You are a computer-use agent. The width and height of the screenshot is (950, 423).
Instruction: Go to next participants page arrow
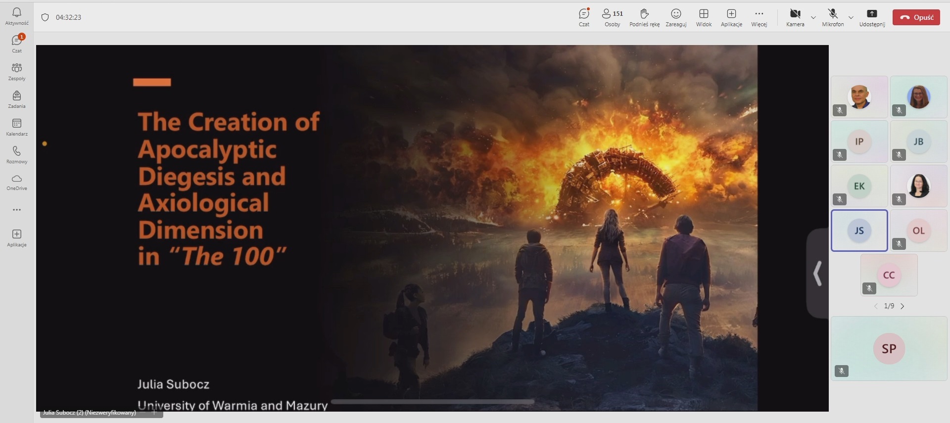tap(902, 306)
